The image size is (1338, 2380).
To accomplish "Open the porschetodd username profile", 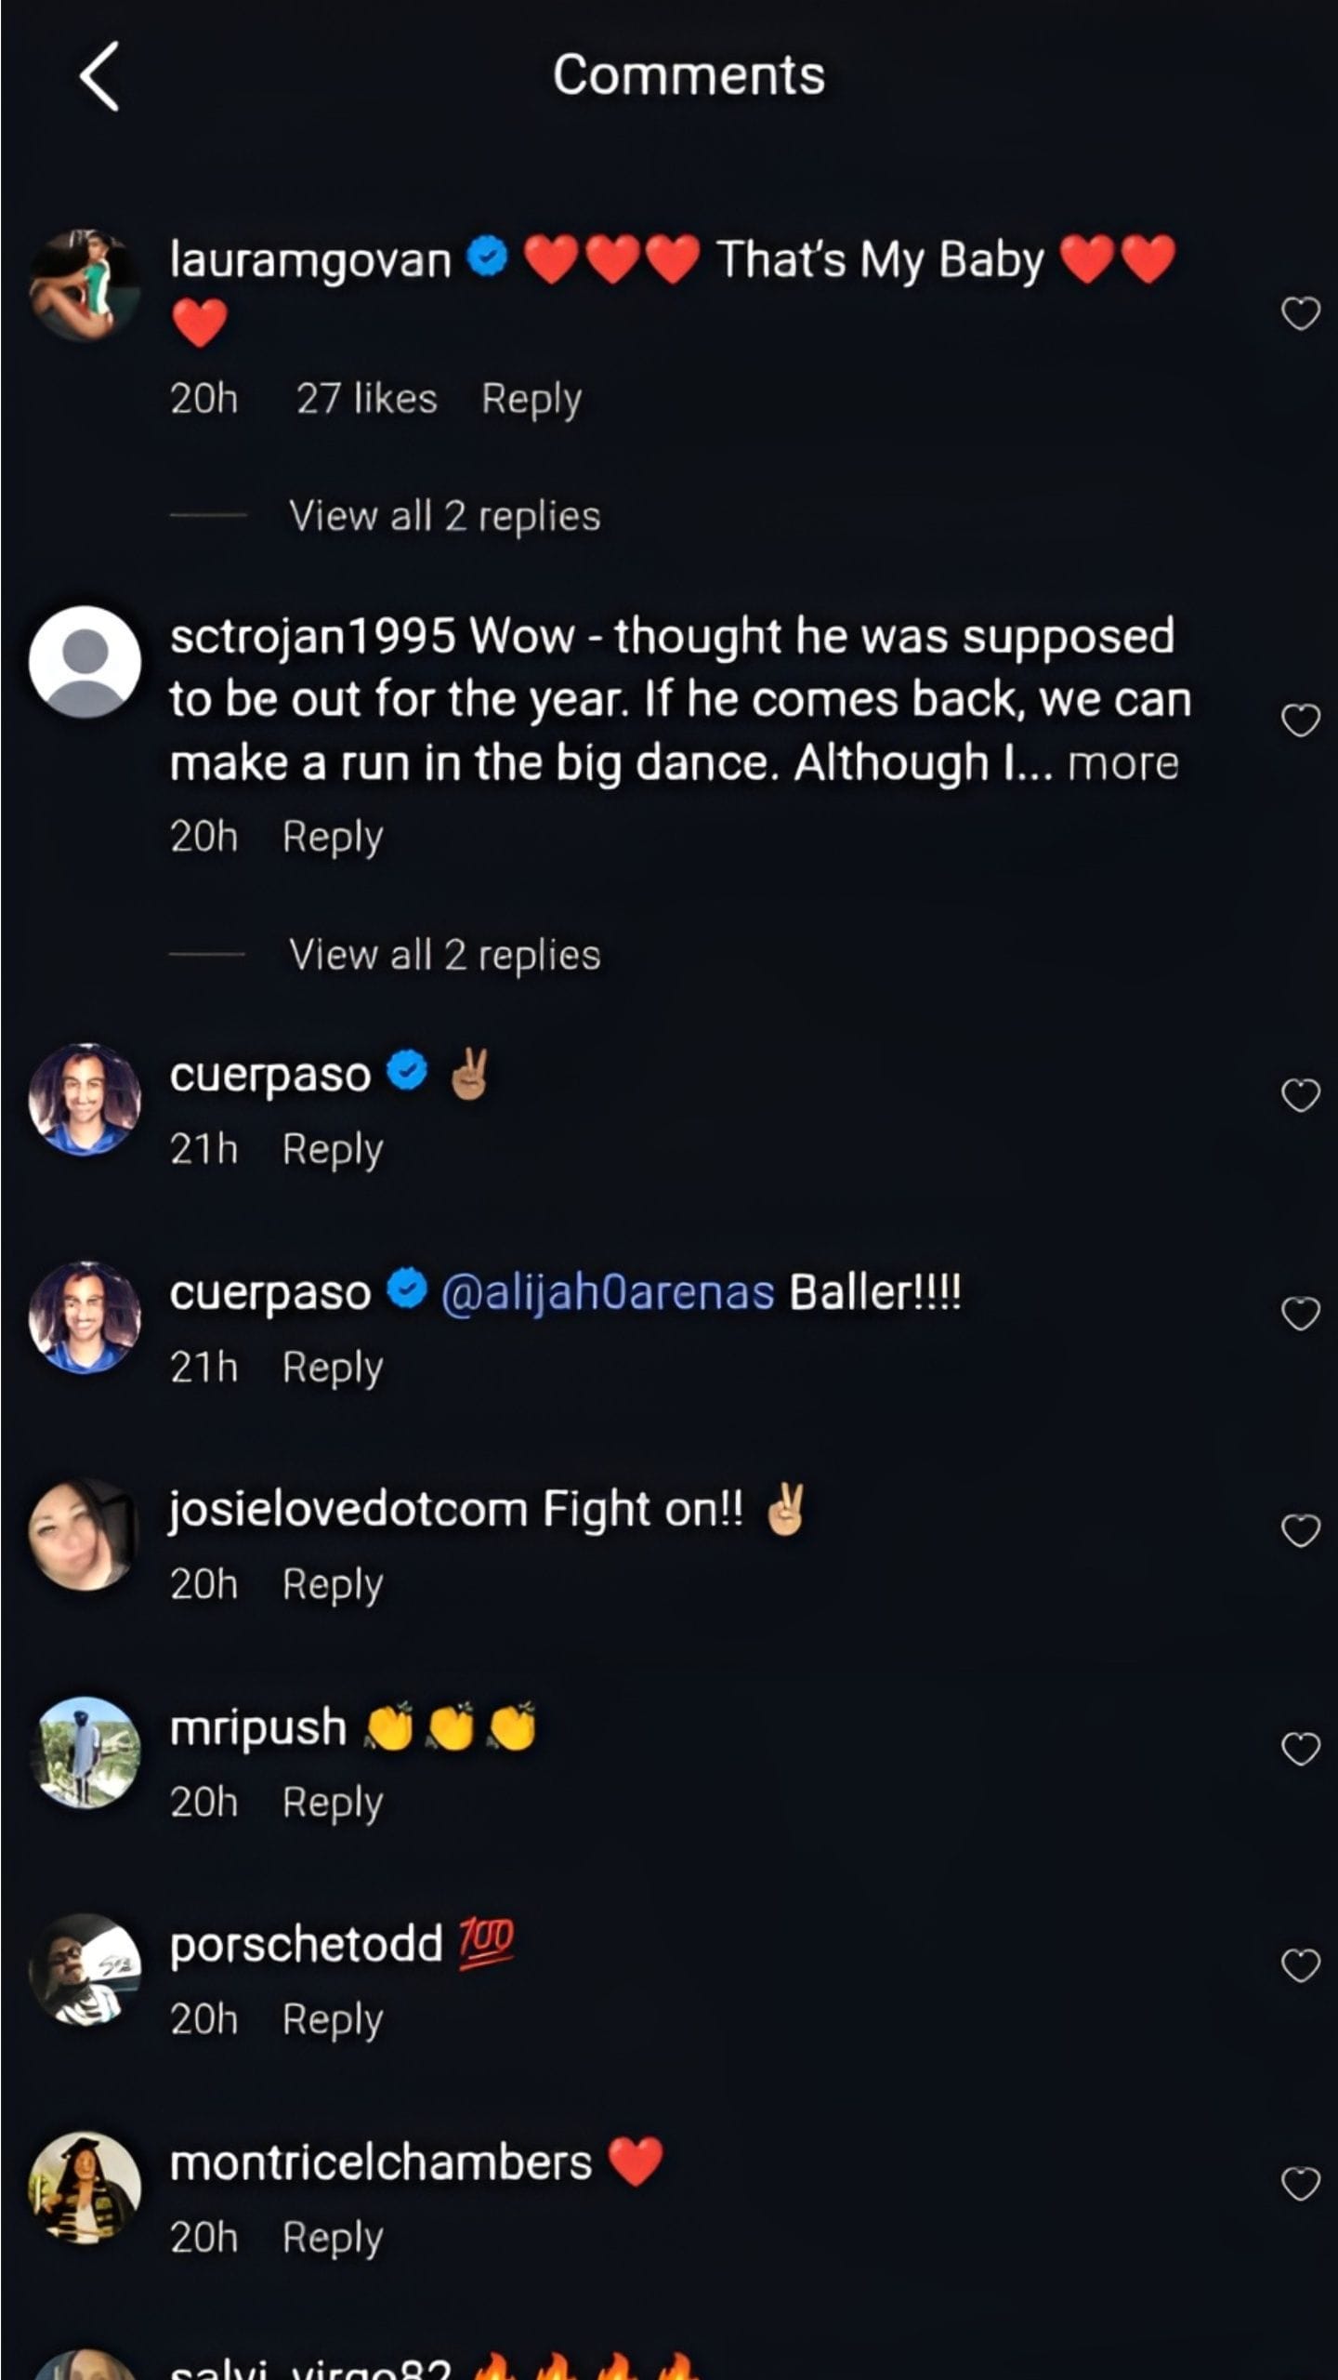I will pos(306,1944).
